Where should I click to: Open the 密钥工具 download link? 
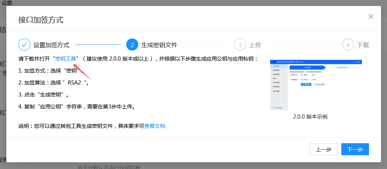66,59
